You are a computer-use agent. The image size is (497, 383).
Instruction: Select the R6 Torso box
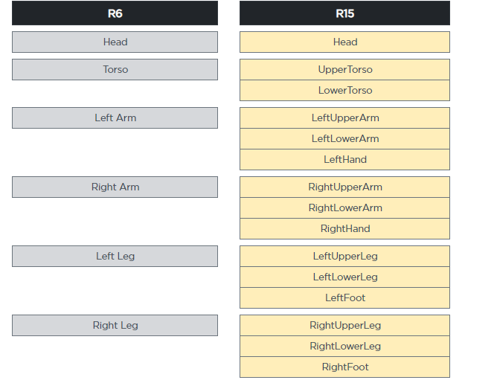click(x=115, y=69)
